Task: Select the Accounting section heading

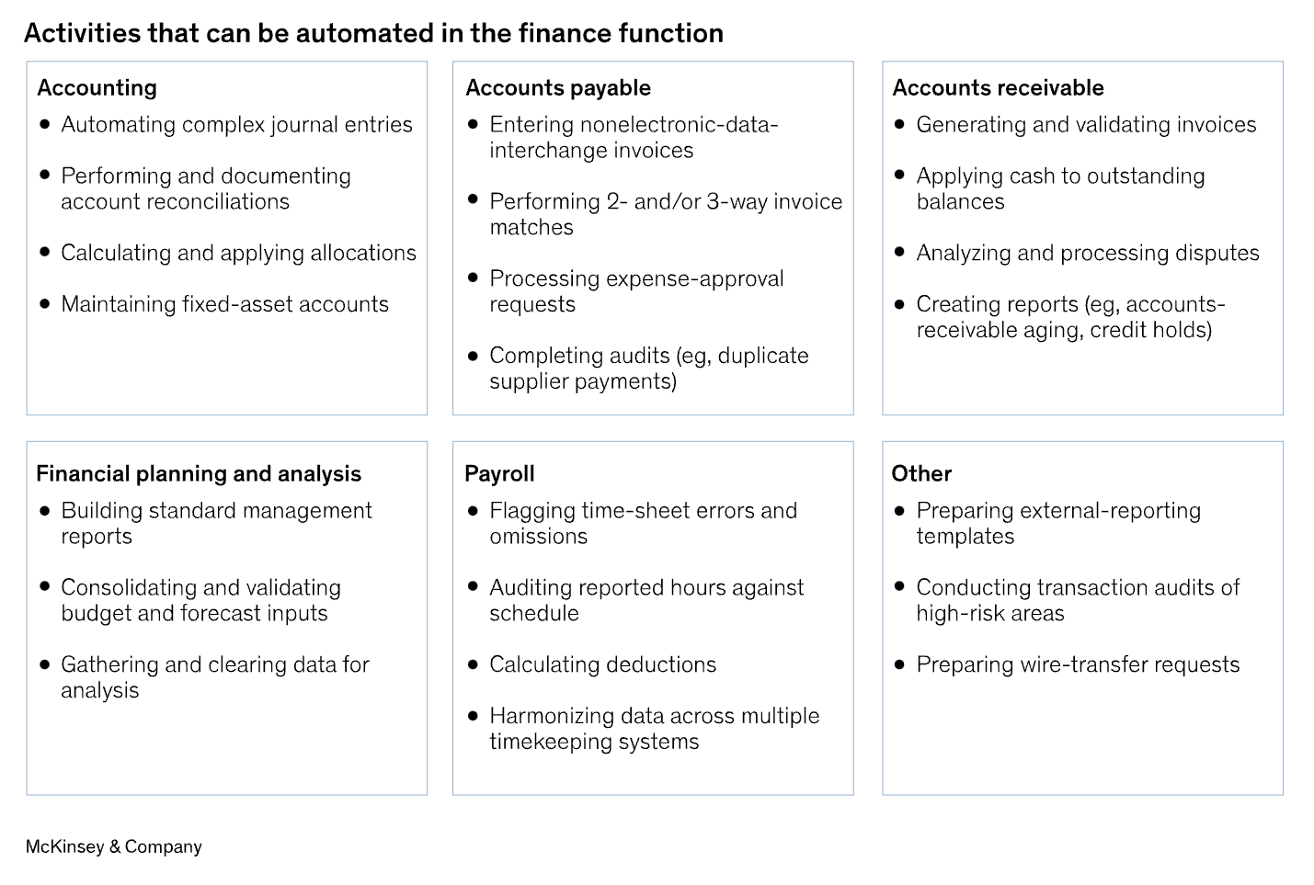Action: pyautogui.click(x=97, y=88)
